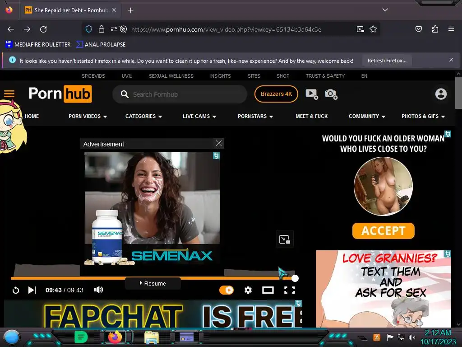Click the address bar URL
The width and height of the screenshot is (462, 347).
pos(226,29)
